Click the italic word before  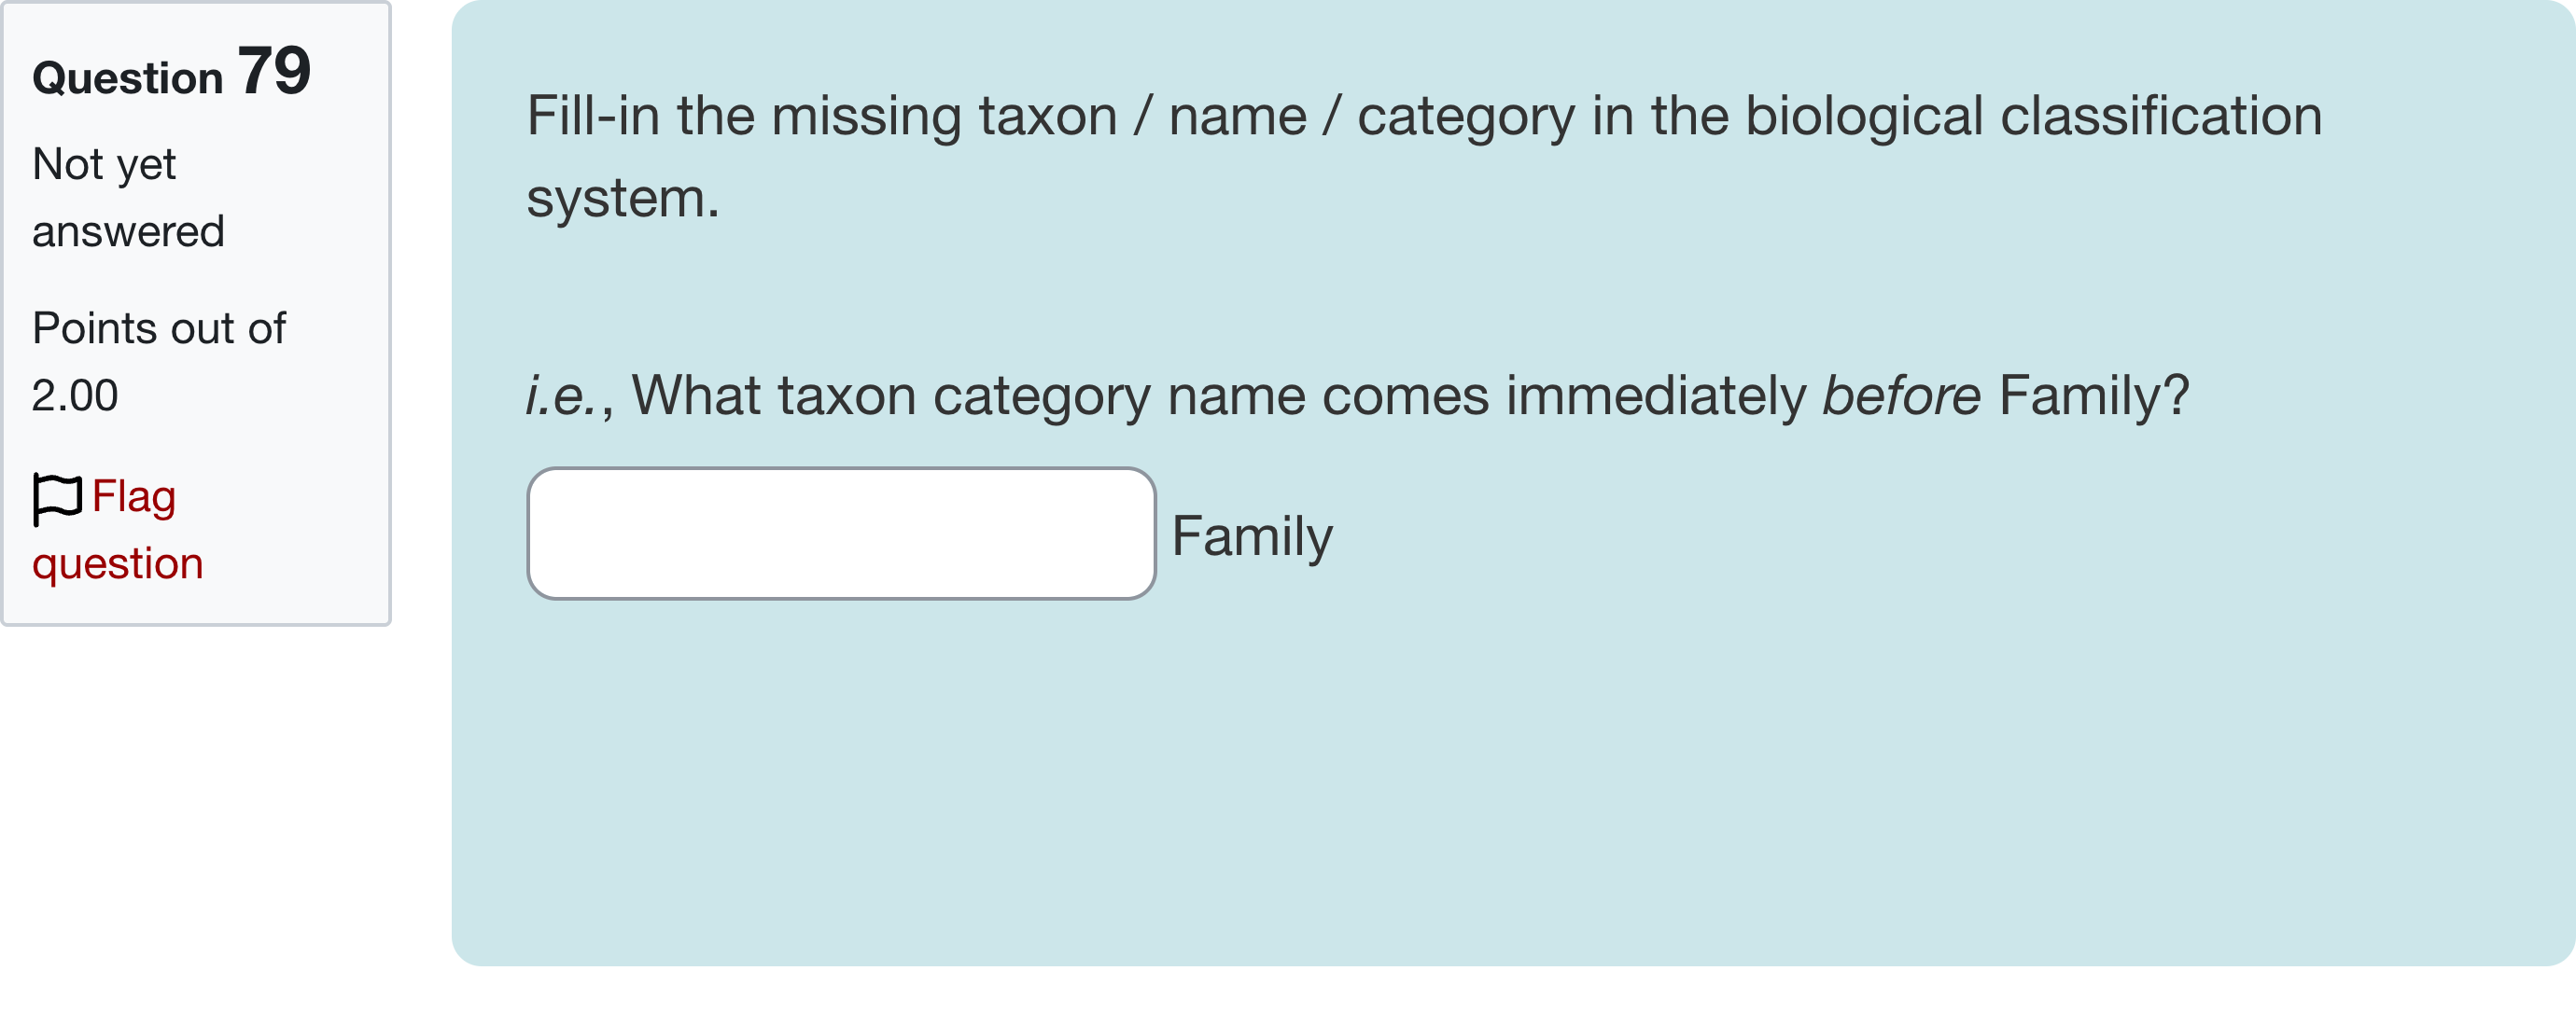(1900, 395)
